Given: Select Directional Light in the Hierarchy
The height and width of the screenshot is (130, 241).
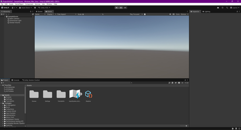Looking at the screenshot, I should click(x=15, y=20).
